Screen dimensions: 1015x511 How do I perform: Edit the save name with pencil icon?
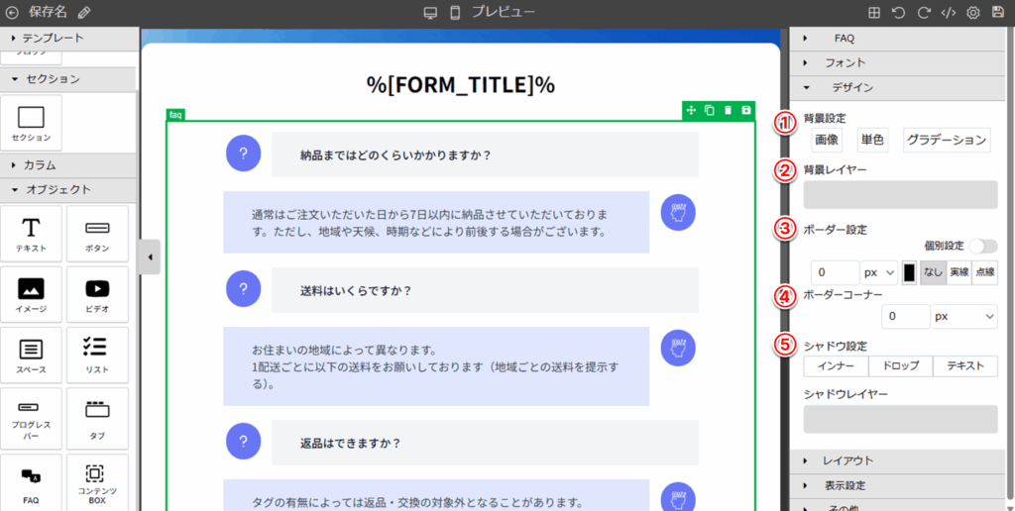(x=83, y=13)
